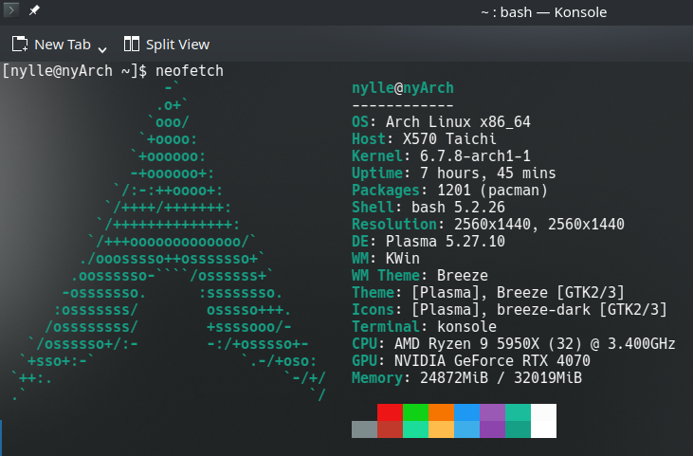The image size is (693, 456).
Task: Click the OS line Arch Linux x86_64
Action: 441,122
